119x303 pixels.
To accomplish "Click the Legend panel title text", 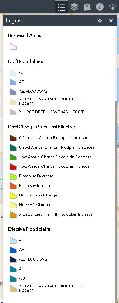I will (x=15, y=21).
